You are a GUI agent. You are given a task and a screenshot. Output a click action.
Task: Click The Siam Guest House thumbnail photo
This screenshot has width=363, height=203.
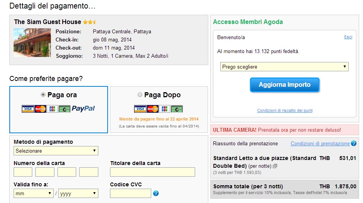(x=32, y=43)
